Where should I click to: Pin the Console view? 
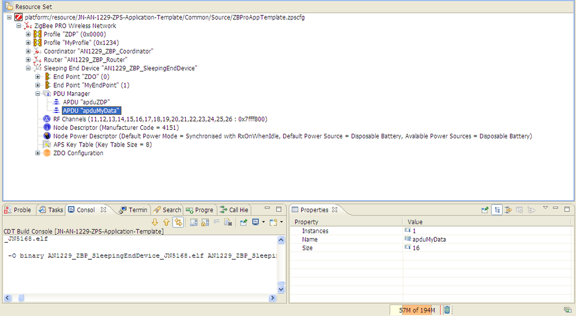(244, 222)
